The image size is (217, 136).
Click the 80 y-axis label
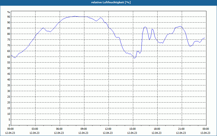coord(9,34)
